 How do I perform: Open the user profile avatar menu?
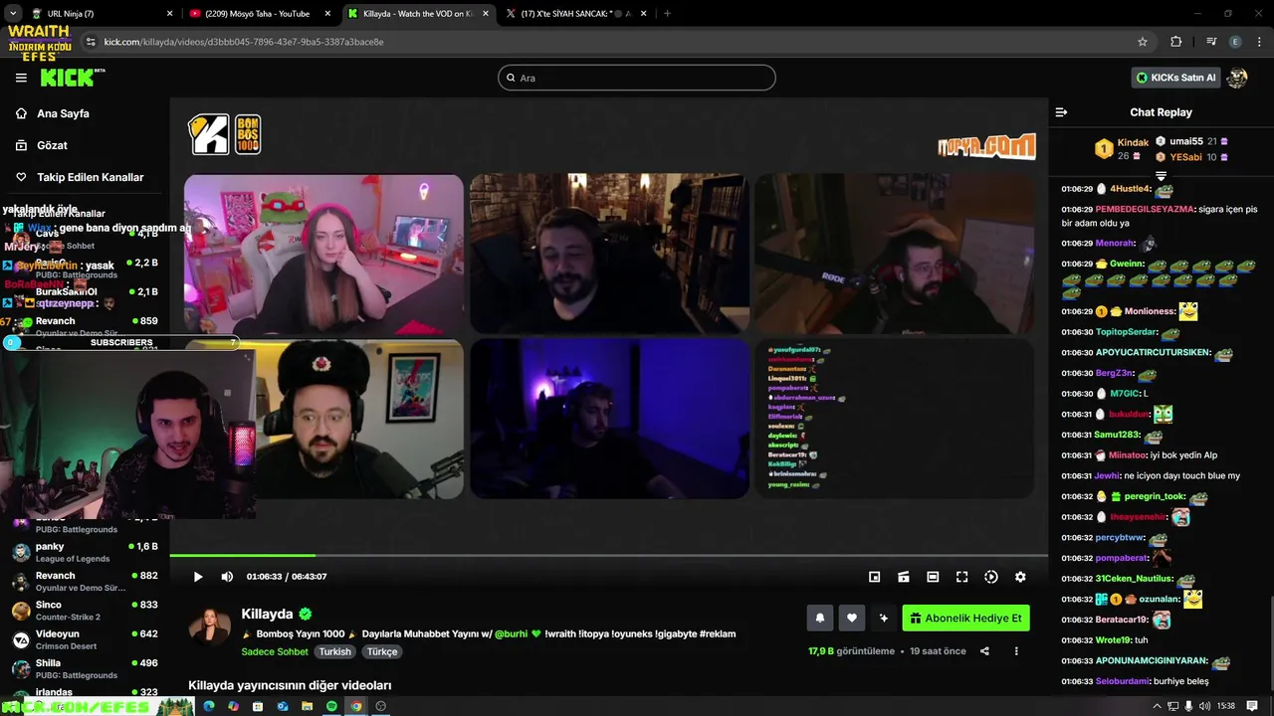coord(1237,78)
